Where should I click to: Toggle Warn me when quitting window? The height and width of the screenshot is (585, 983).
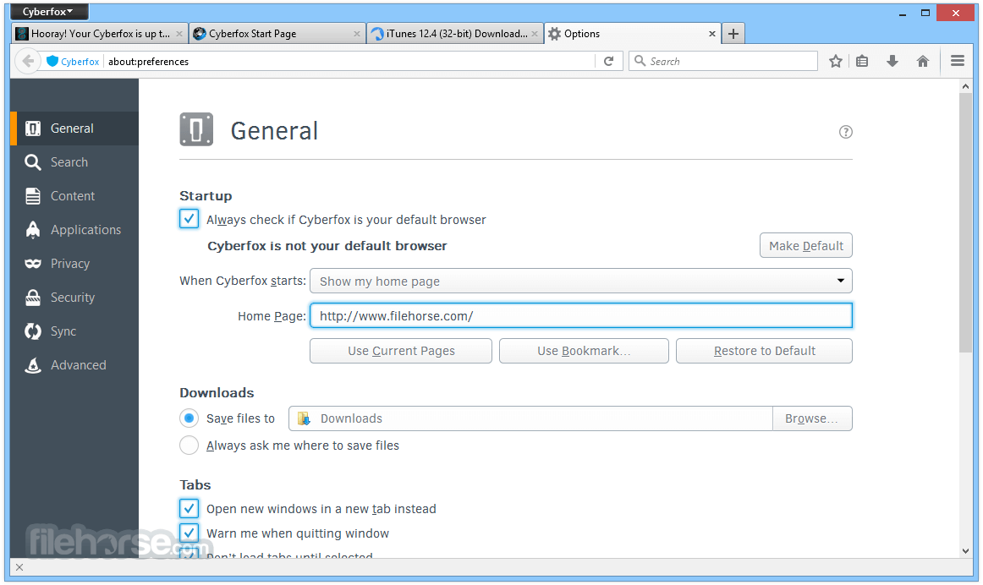click(189, 533)
